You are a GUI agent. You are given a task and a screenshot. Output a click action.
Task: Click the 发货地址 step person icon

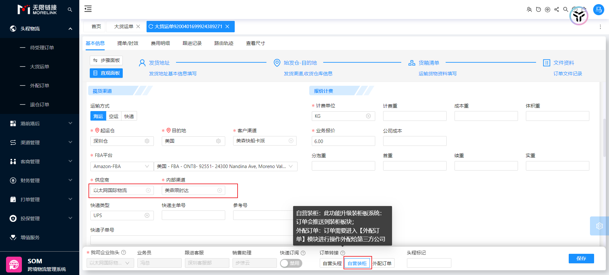pyautogui.click(x=142, y=63)
